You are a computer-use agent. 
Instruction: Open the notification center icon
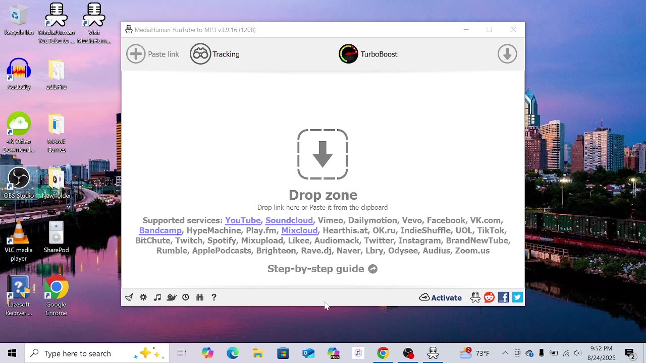(630, 353)
